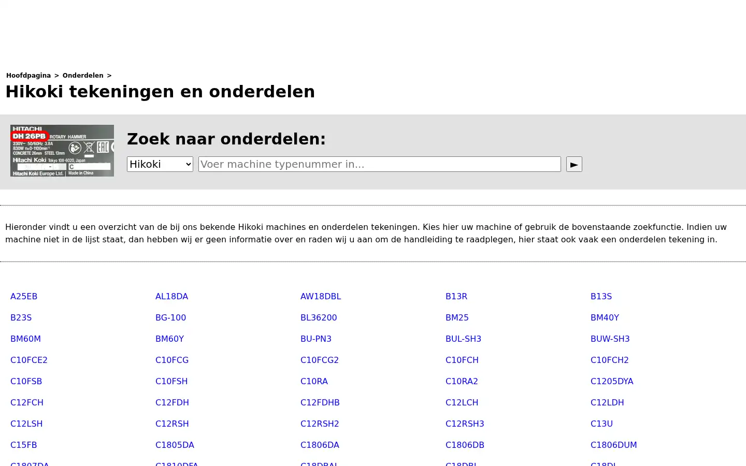This screenshot has width=746, height=466.
Task: Open the C12LDH machine link
Action: 607,403
